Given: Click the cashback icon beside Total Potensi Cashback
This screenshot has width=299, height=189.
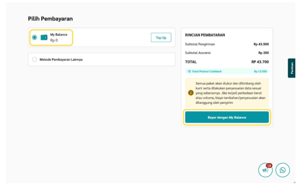Looking at the screenshot, I should coord(189,71).
